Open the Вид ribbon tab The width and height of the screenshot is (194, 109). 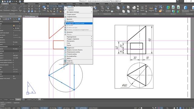click(62, 4)
